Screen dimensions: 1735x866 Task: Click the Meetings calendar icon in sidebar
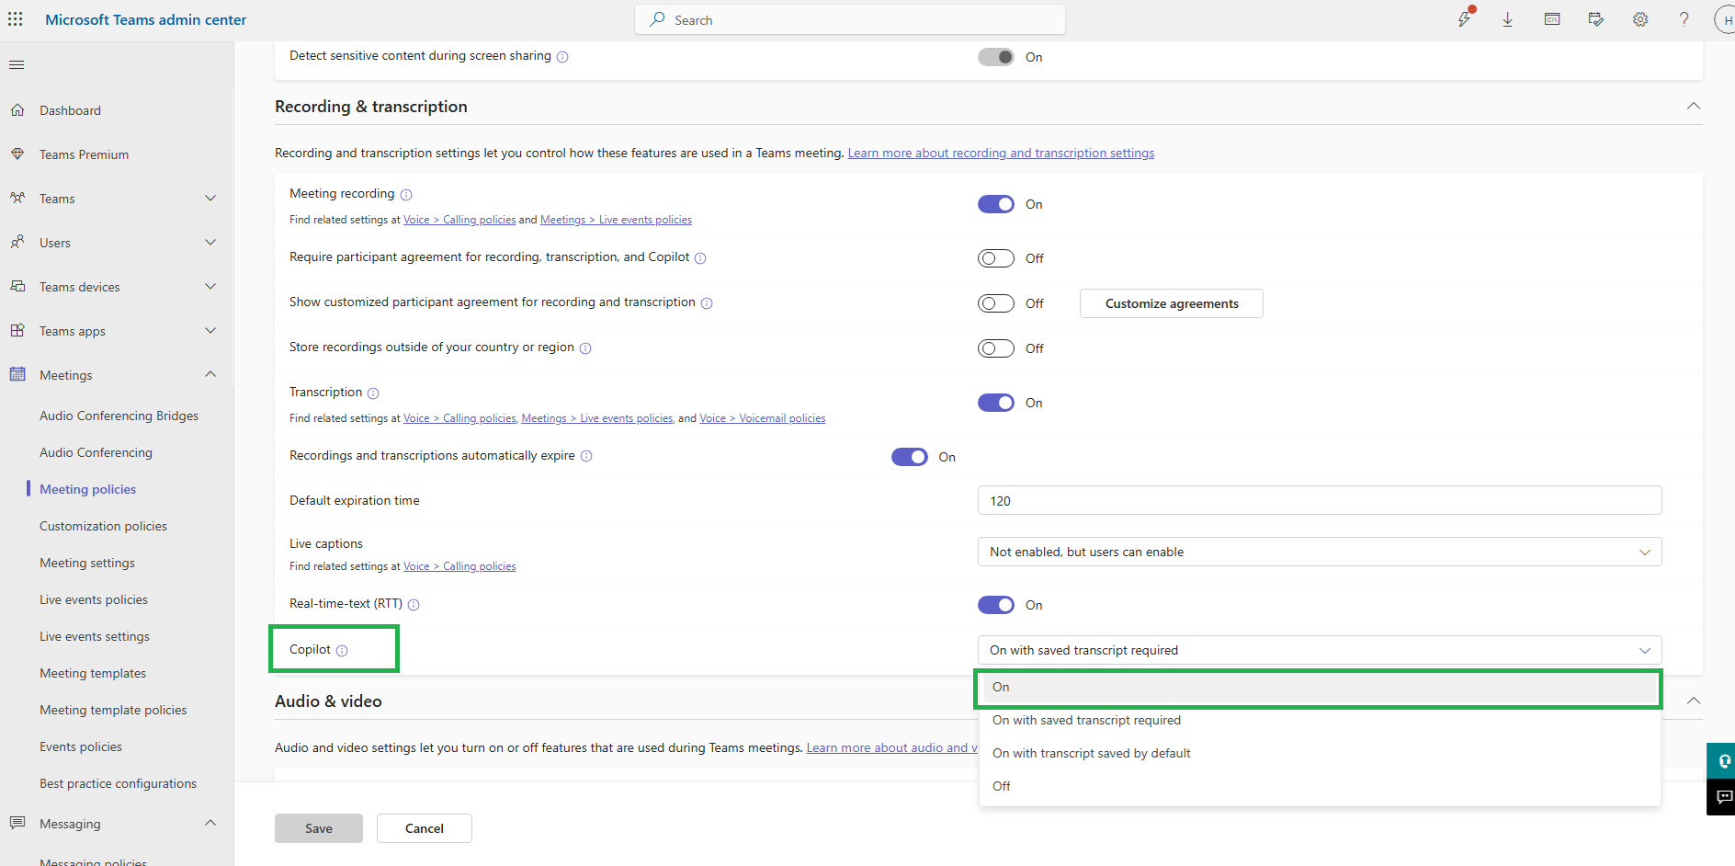click(x=17, y=374)
